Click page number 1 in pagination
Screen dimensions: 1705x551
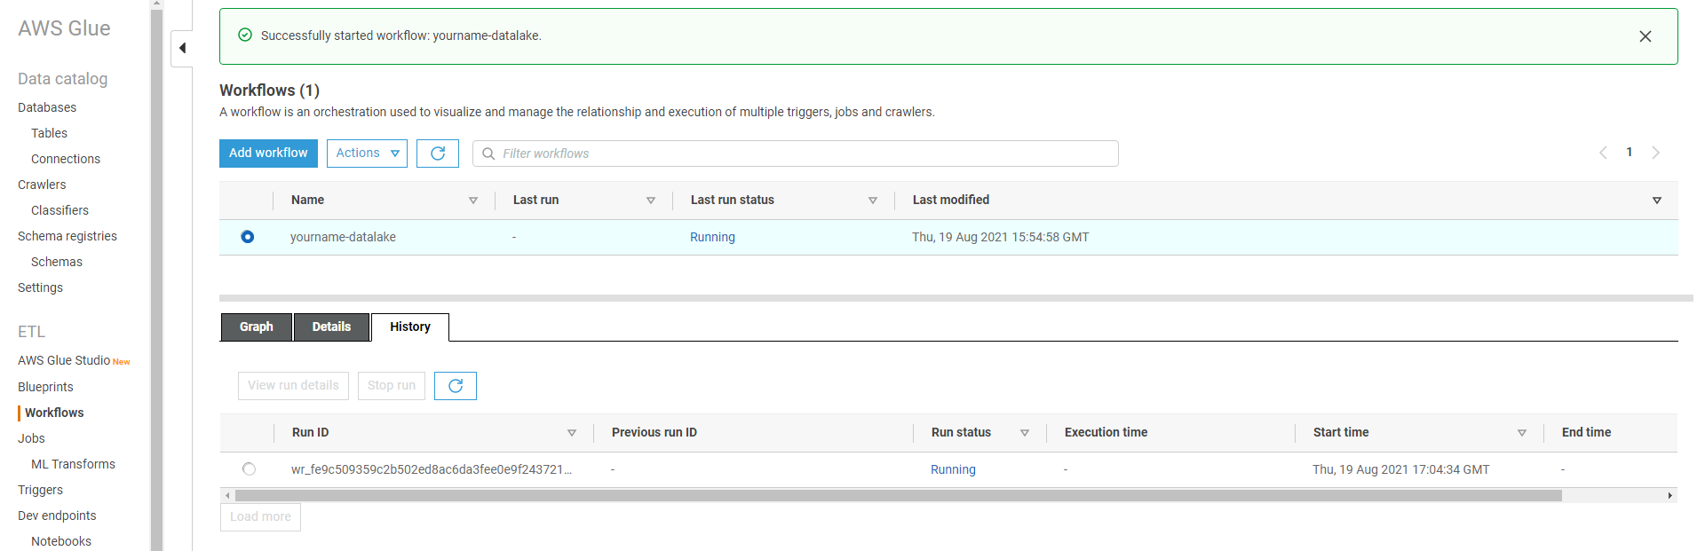[x=1630, y=153]
